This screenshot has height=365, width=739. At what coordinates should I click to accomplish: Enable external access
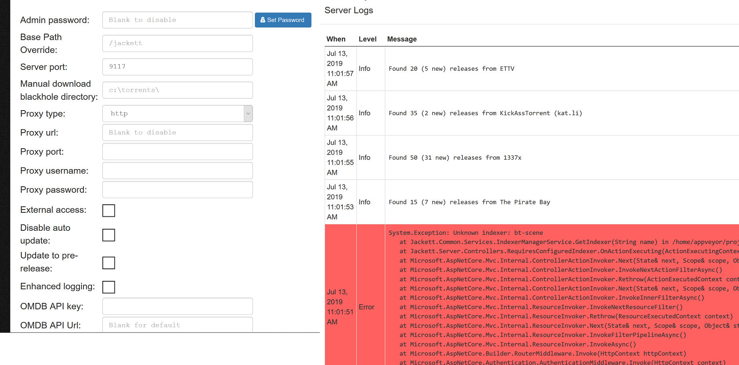(x=108, y=210)
